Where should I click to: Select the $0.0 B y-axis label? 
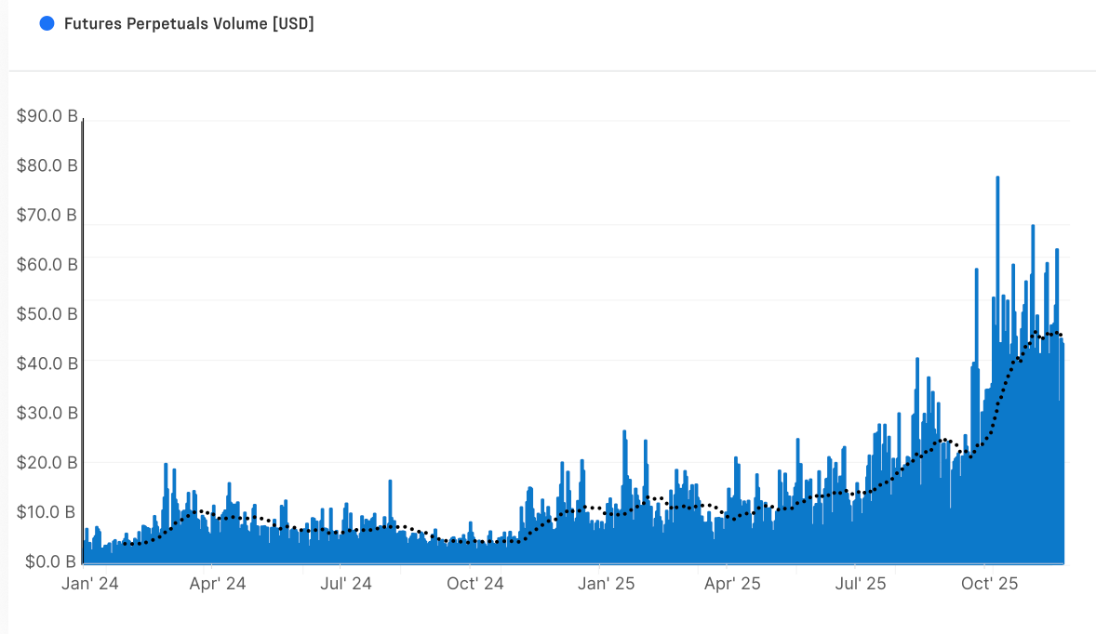coord(50,562)
